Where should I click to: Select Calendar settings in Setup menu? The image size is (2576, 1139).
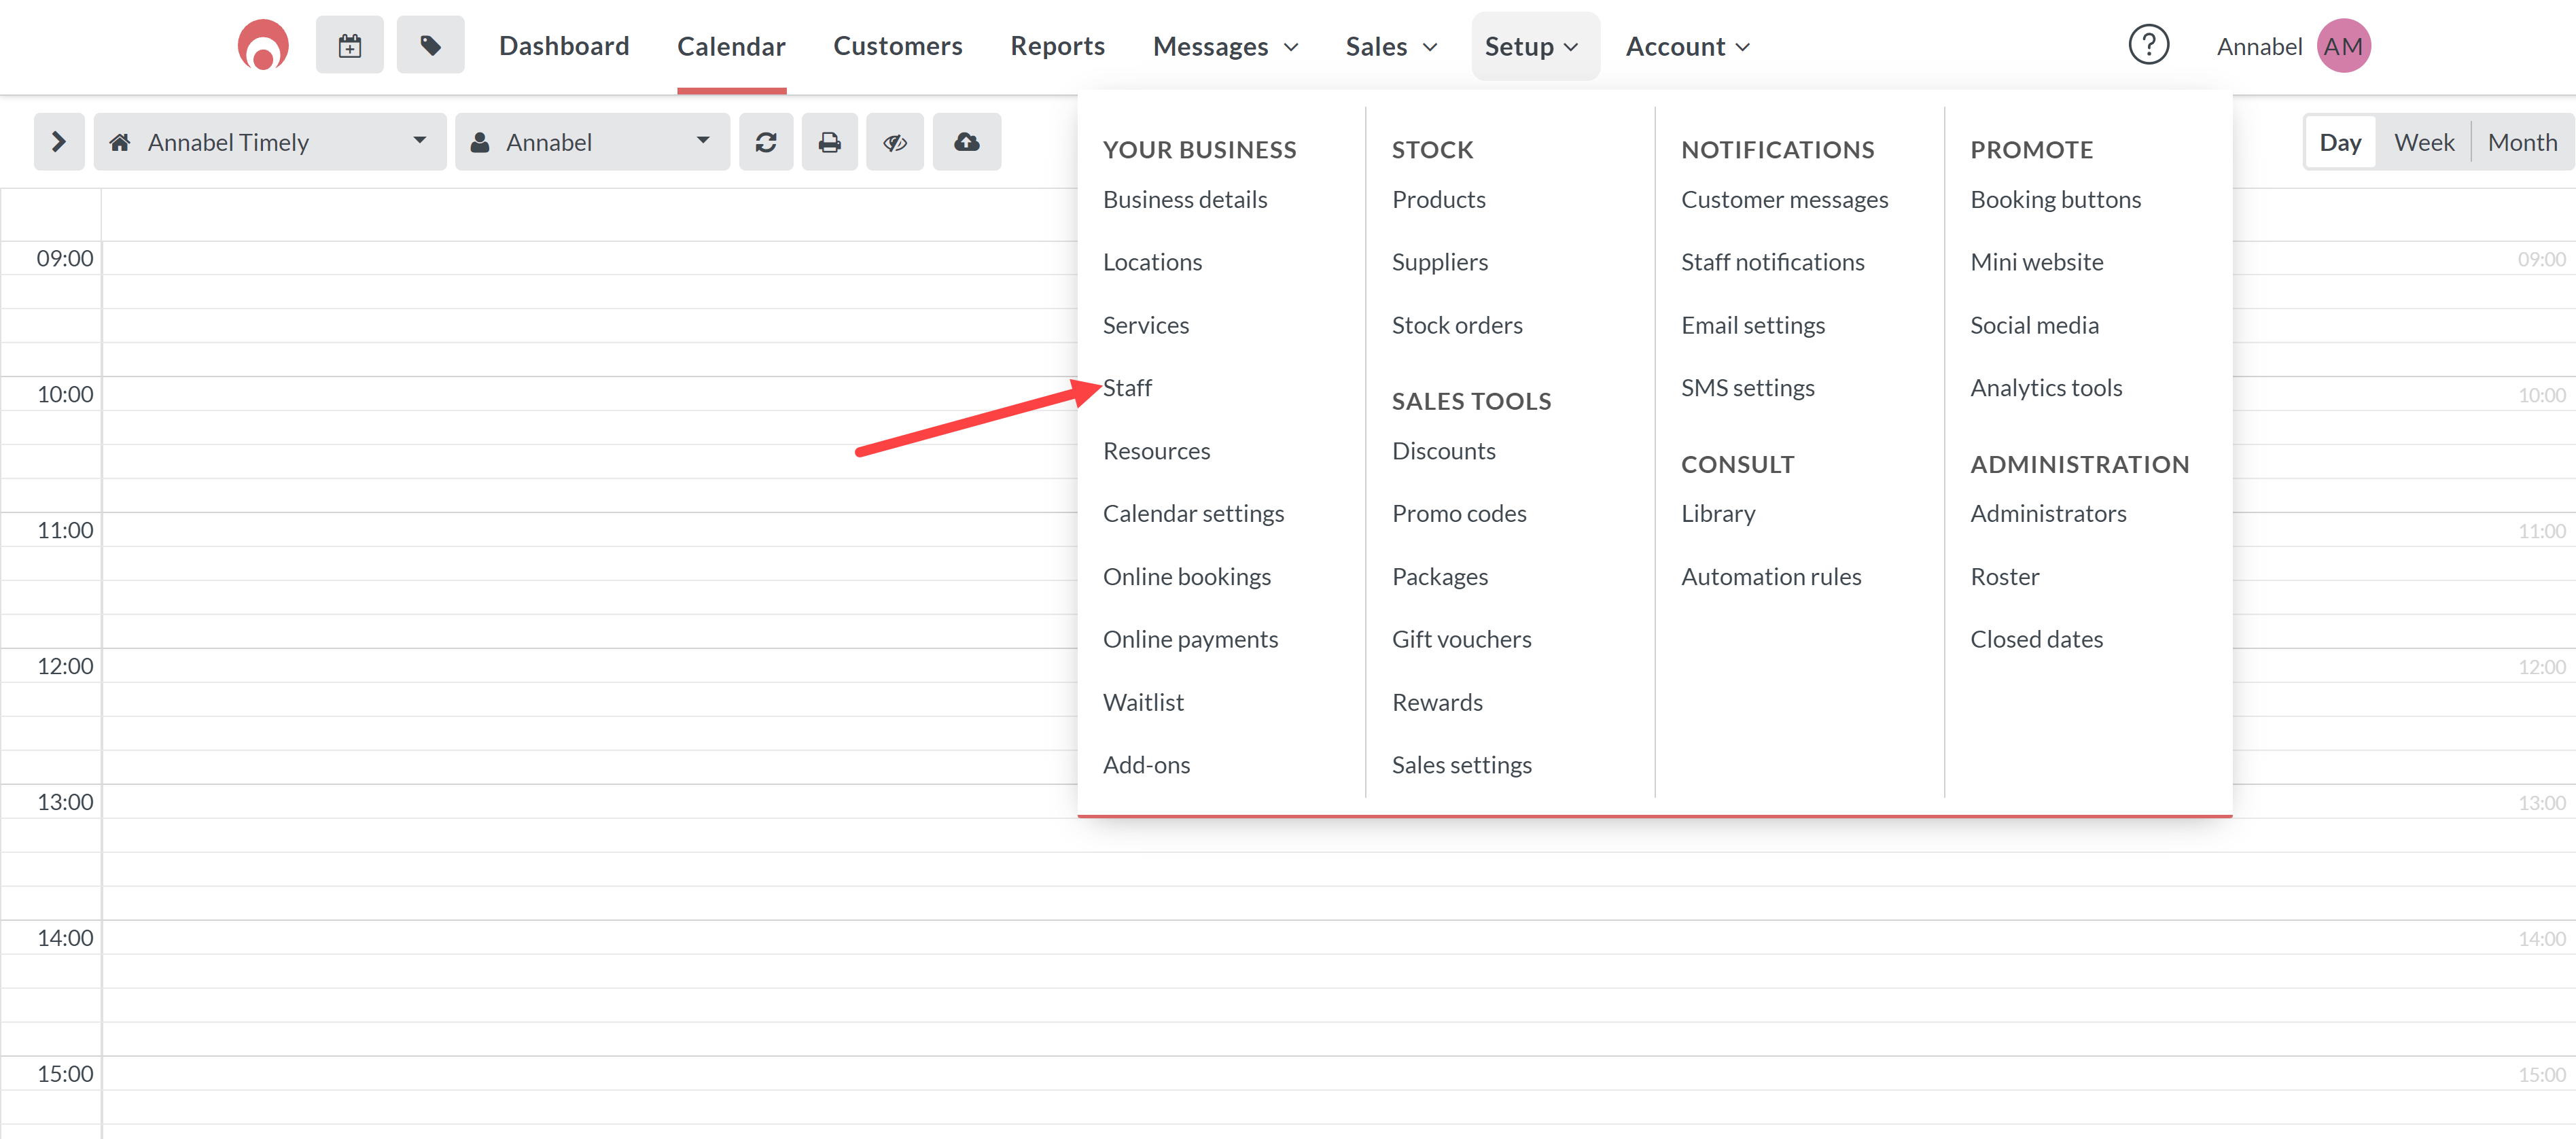[1193, 513]
